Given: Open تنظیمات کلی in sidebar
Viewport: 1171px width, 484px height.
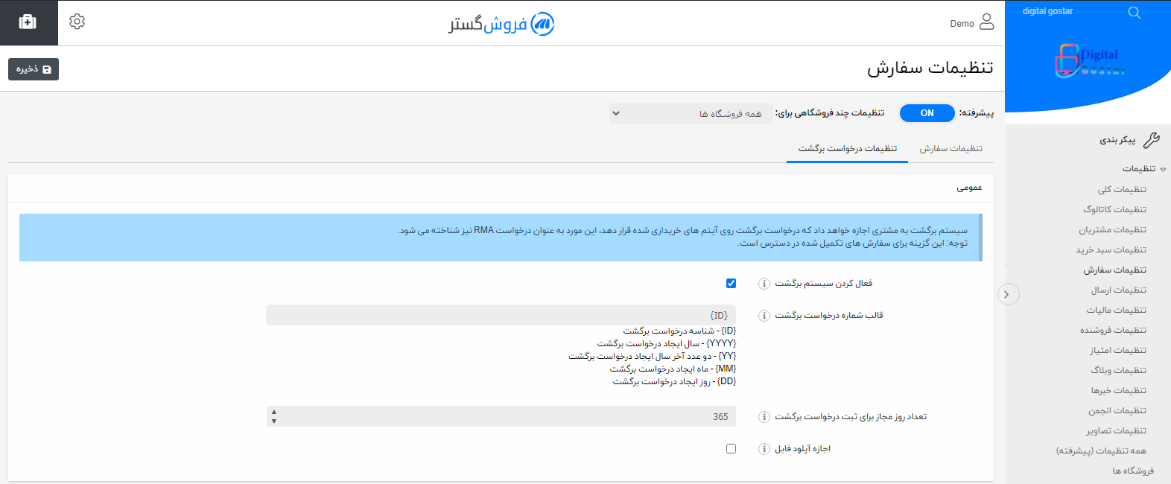Looking at the screenshot, I should 1122,190.
